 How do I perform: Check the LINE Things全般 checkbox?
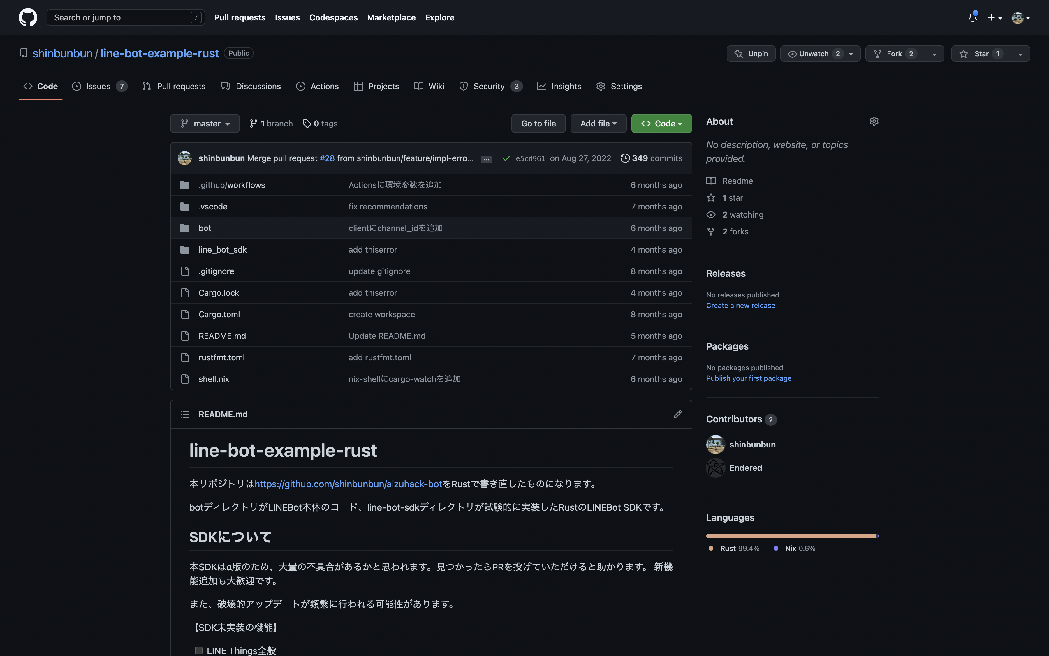coord(199,650)
